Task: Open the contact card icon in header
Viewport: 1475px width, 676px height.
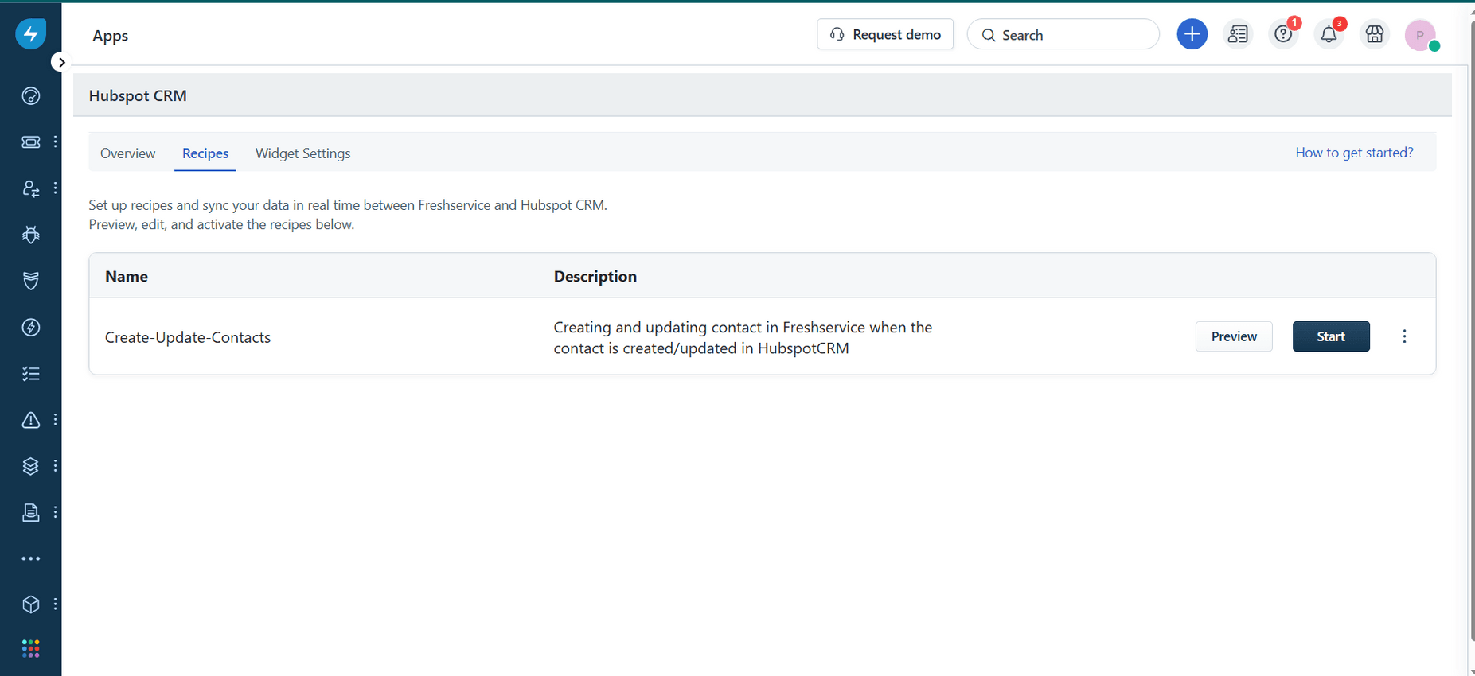Action: tap(1238, 34)
